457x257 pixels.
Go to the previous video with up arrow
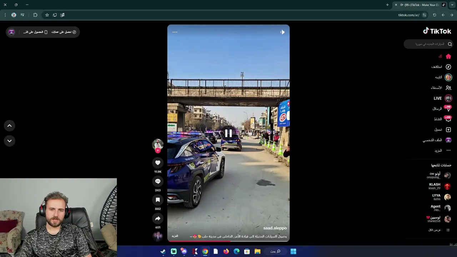click(x=10, y=126)
